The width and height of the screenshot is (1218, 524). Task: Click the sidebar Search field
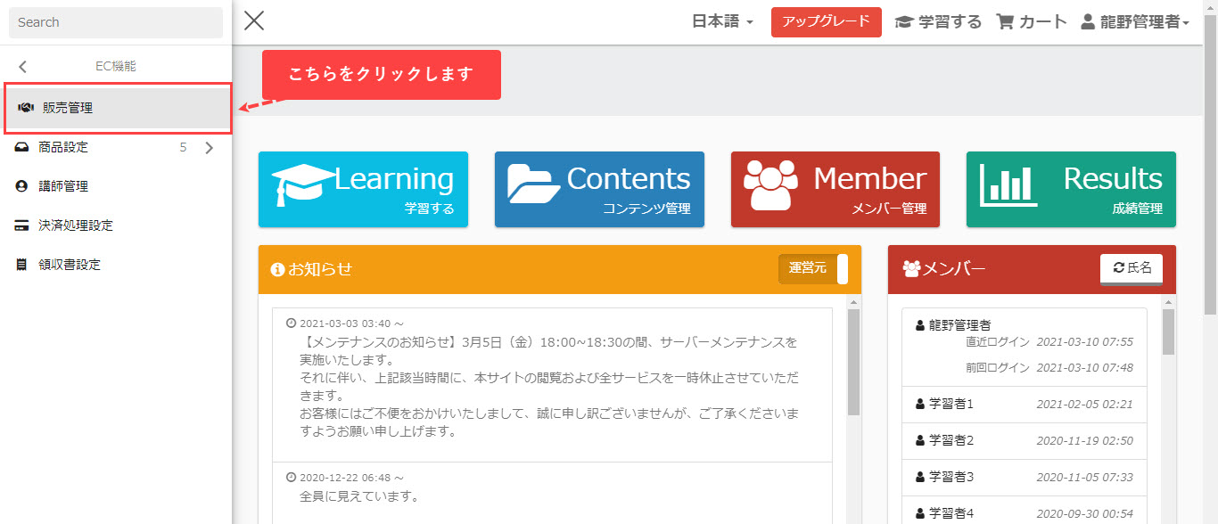coord(116,22)
